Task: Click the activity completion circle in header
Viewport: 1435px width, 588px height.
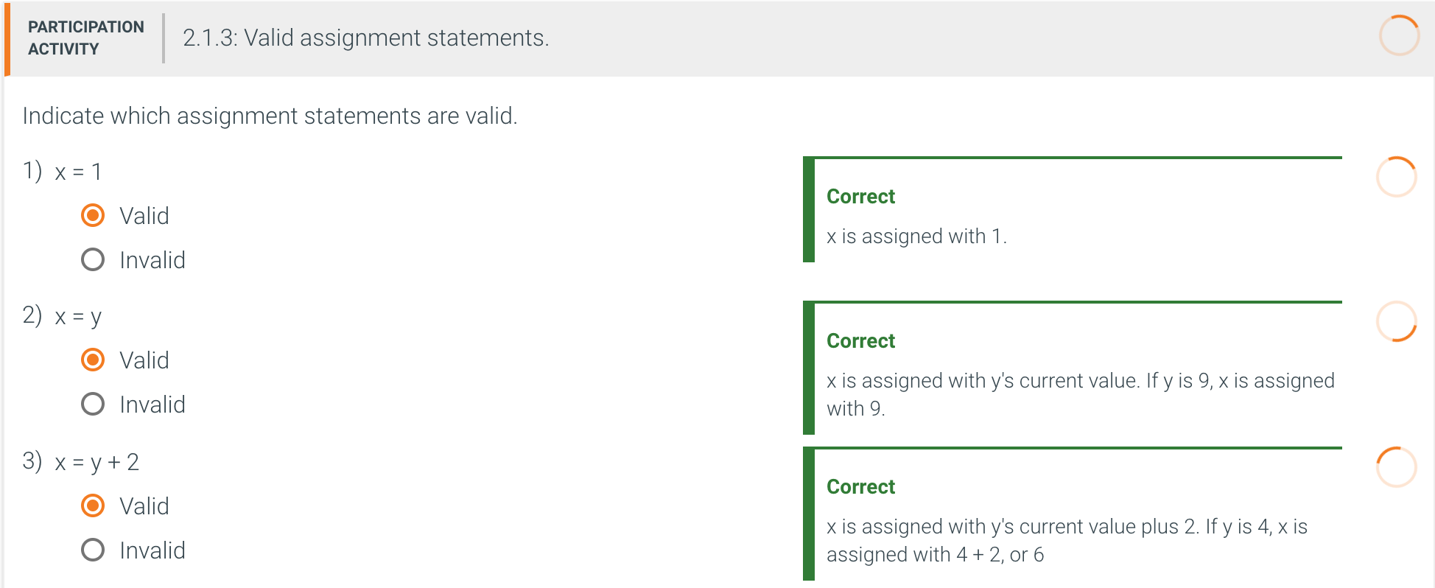Action: coord(1399,35)
